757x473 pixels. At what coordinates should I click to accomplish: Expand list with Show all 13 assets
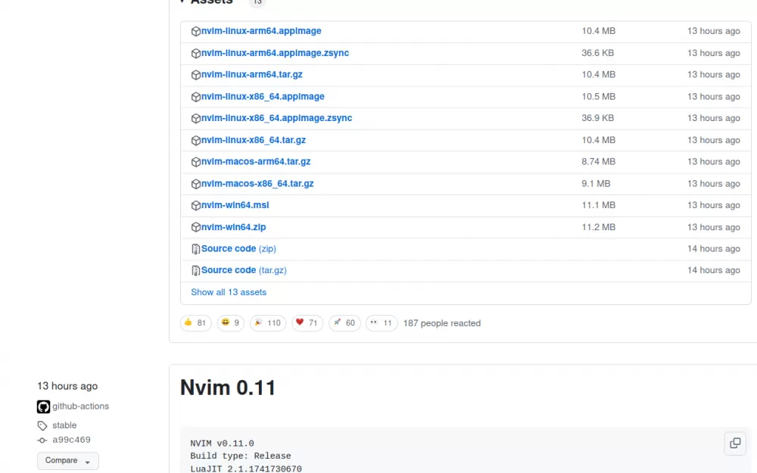[x=229, y=292]
